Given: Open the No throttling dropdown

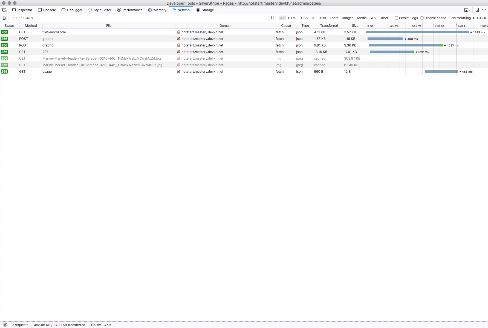Looking at the screenshot, I should pos(463,18).
